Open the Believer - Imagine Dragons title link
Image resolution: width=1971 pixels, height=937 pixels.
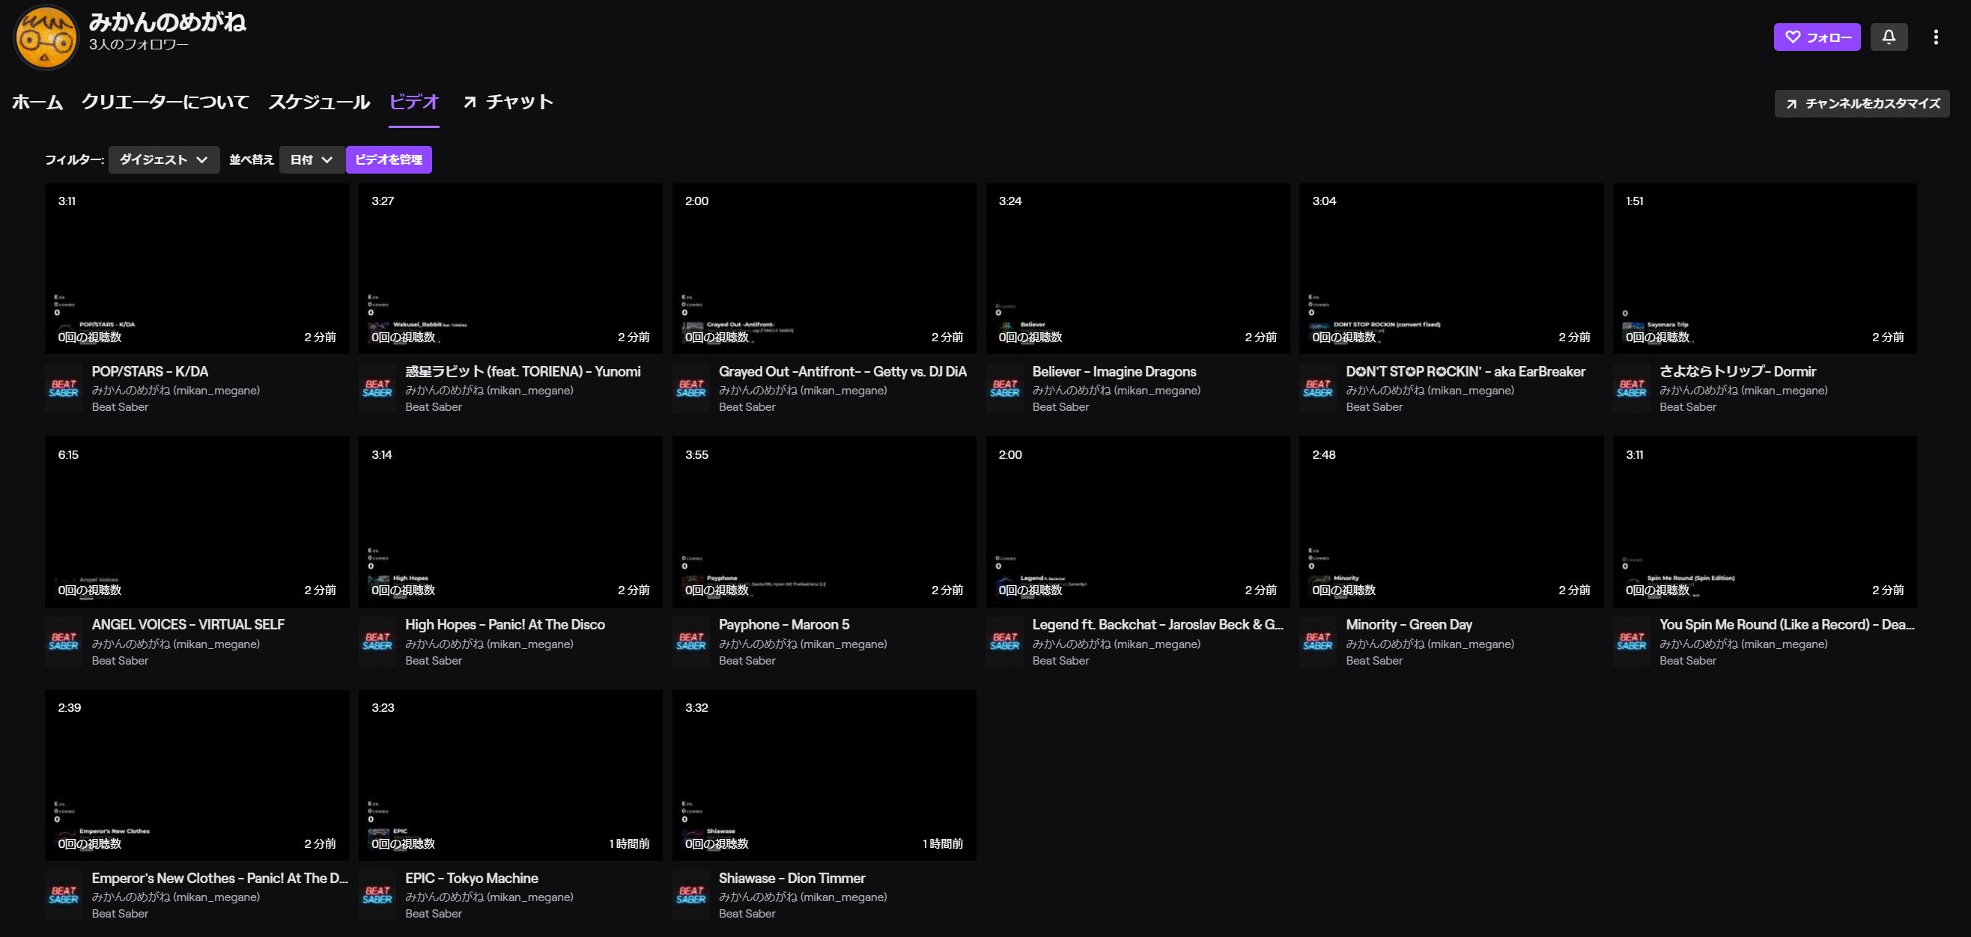1114,372
